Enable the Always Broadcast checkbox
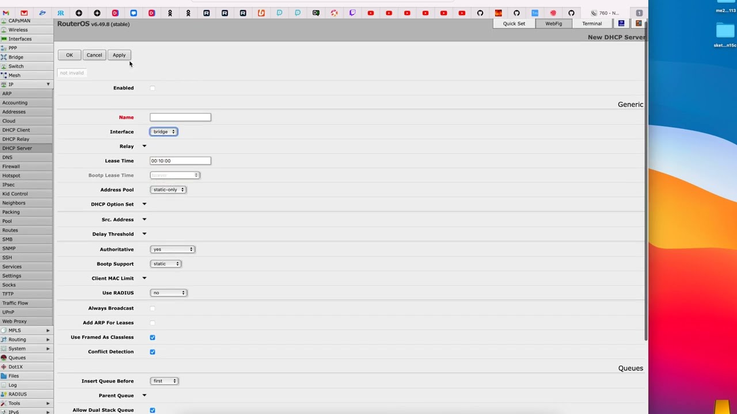Viewport: 737px width, 414px height. 153,308
